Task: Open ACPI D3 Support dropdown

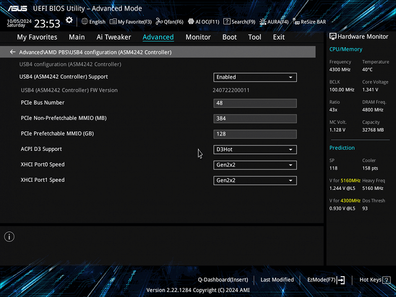Action: tap(255, 149)
